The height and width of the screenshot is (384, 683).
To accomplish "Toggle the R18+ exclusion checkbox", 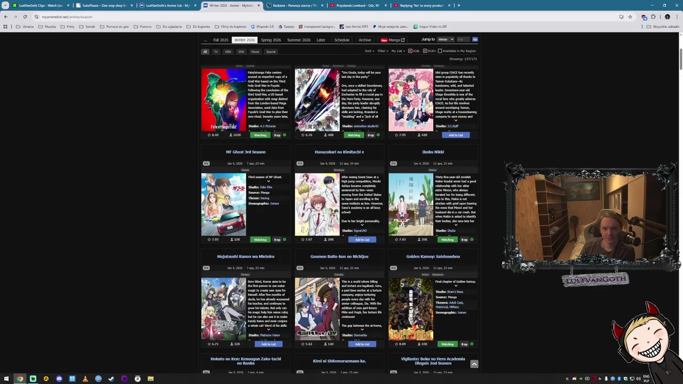I will point(425,51).
